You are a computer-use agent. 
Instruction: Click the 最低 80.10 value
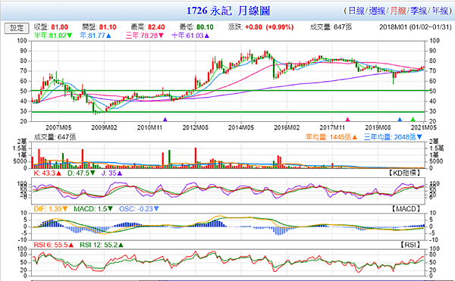pyautogui.click(x=196, y=27)
